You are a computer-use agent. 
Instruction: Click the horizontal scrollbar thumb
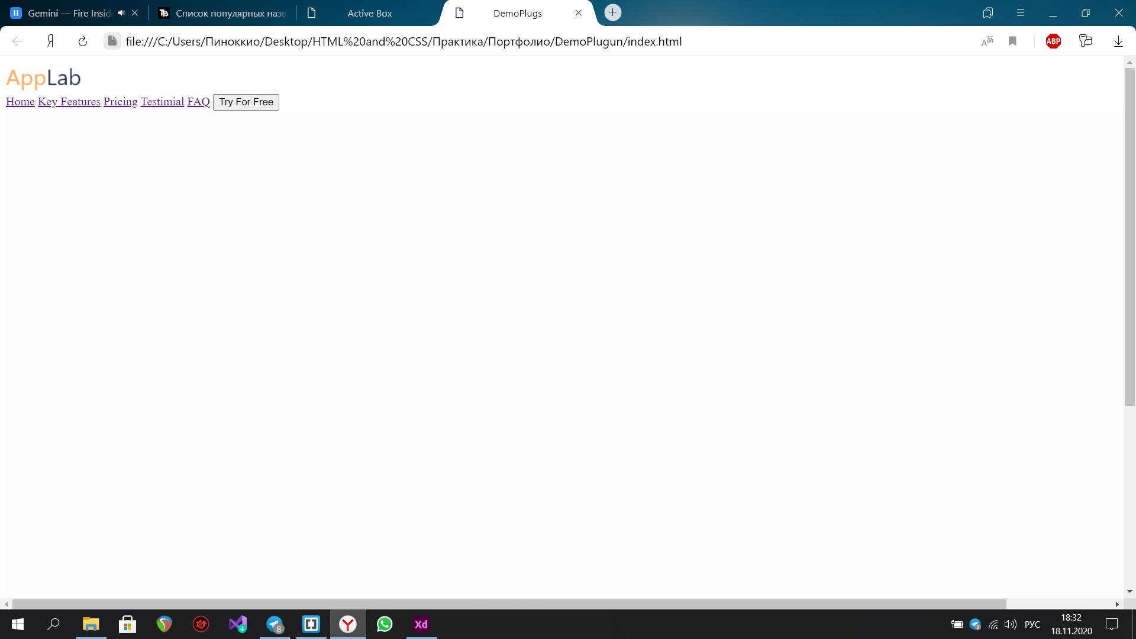coord(509,604)
